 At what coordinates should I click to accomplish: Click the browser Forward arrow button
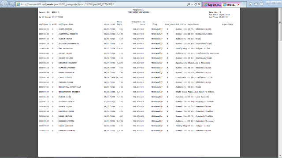[12, 4]
